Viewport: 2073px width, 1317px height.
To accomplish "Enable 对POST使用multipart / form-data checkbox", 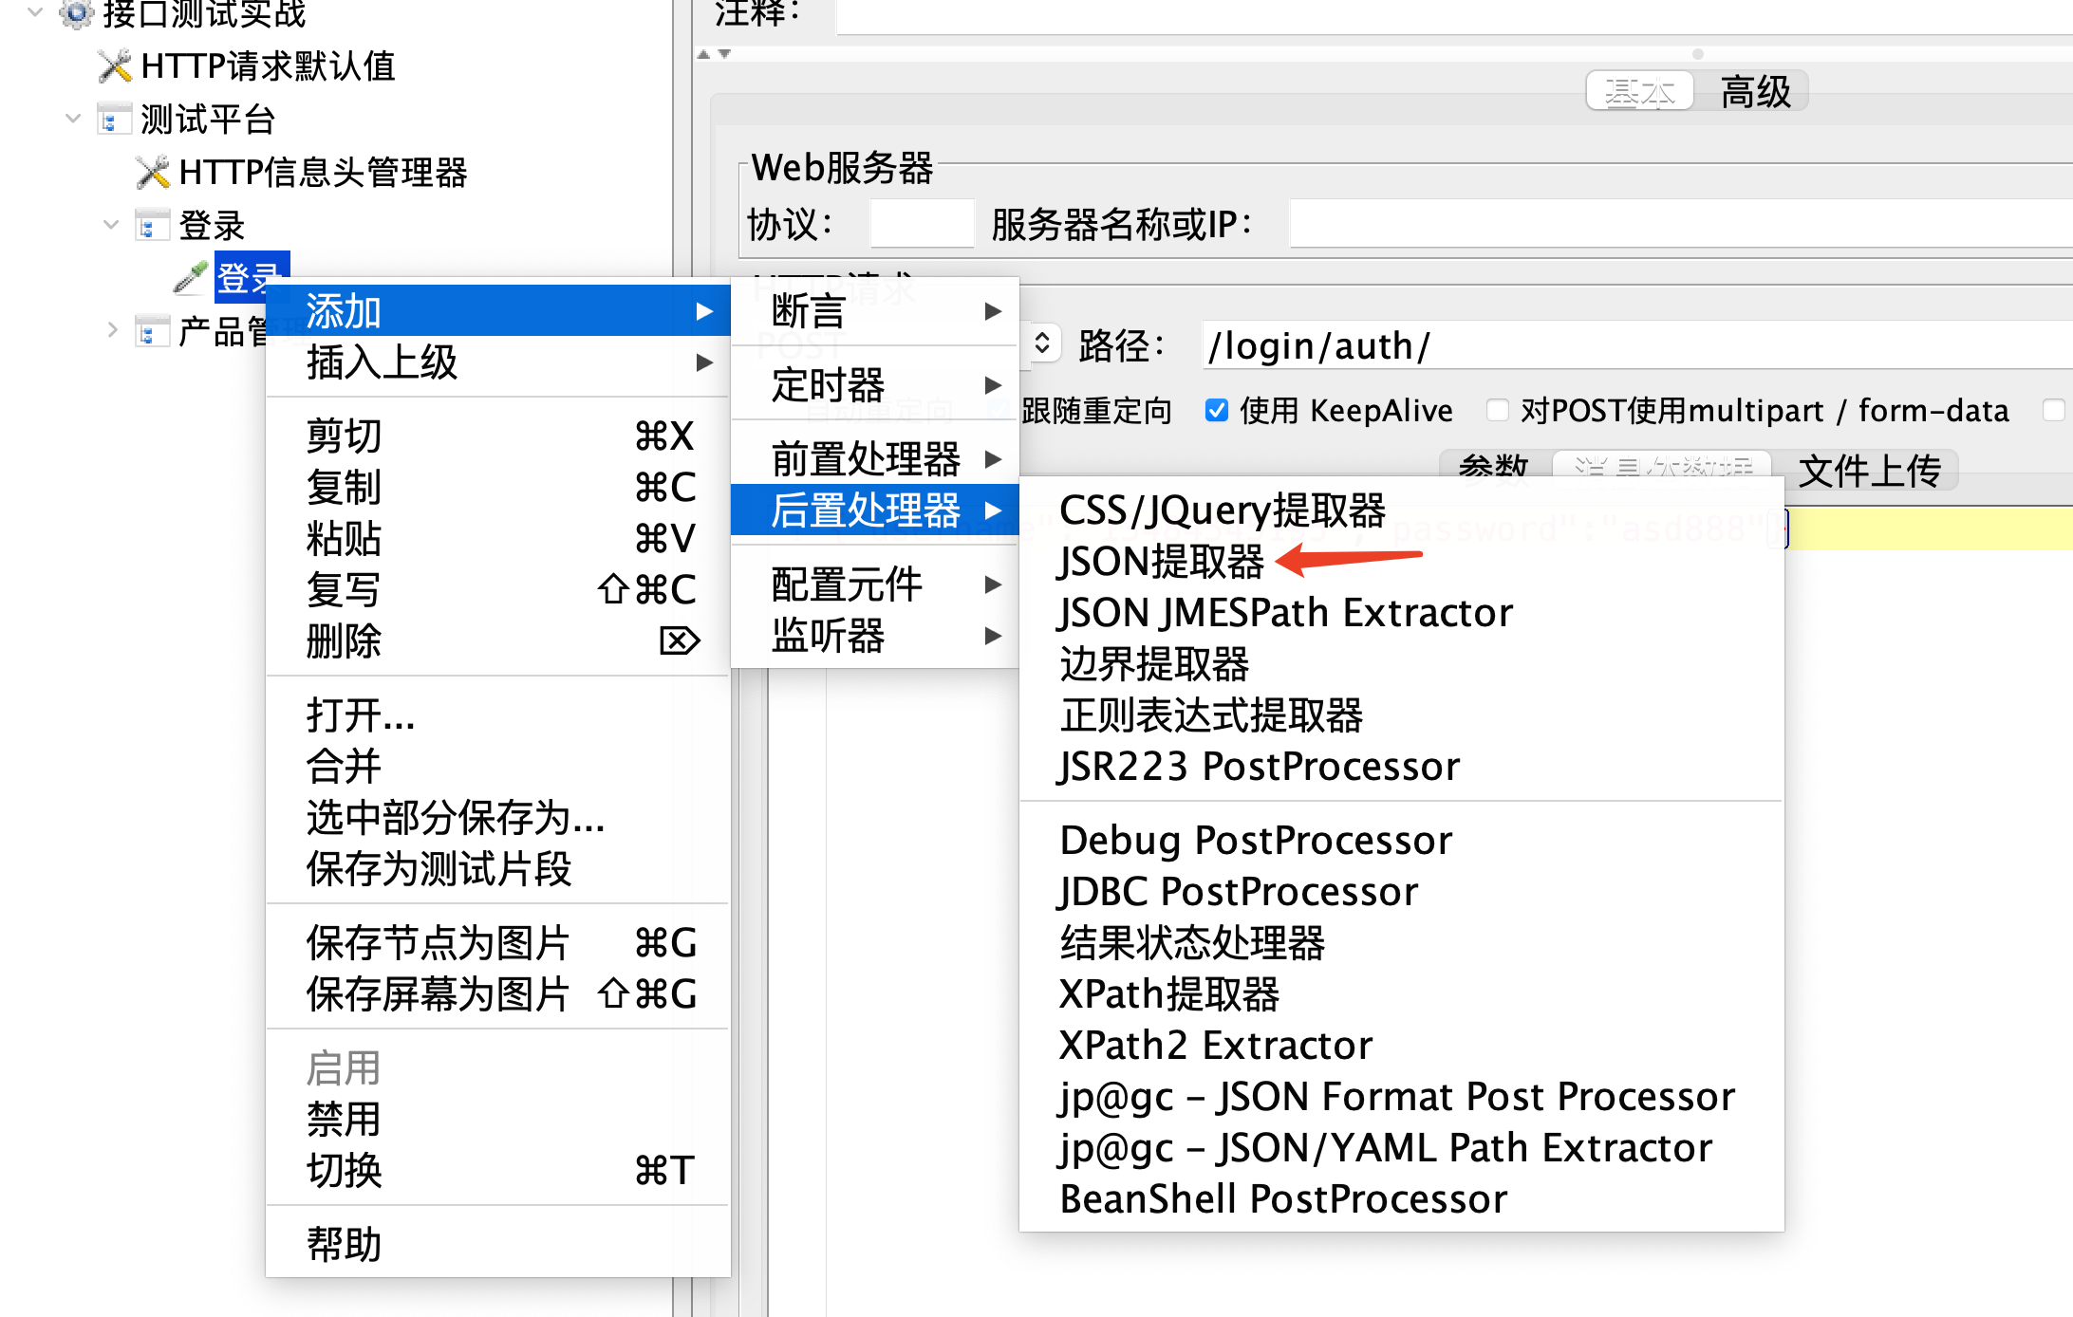I will [x=1497, y=411].
